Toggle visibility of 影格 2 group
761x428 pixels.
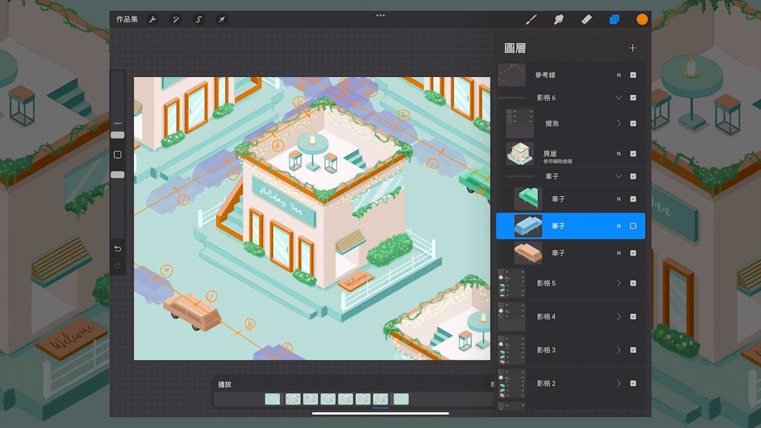click(x=633, y=383)
